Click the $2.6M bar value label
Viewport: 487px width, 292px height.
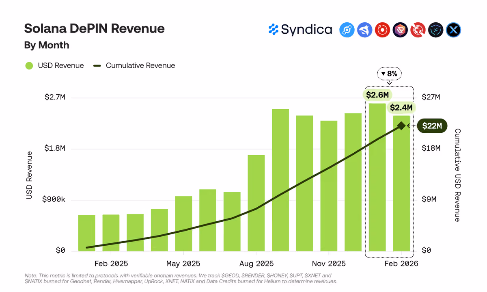click(x=377, y=95)
